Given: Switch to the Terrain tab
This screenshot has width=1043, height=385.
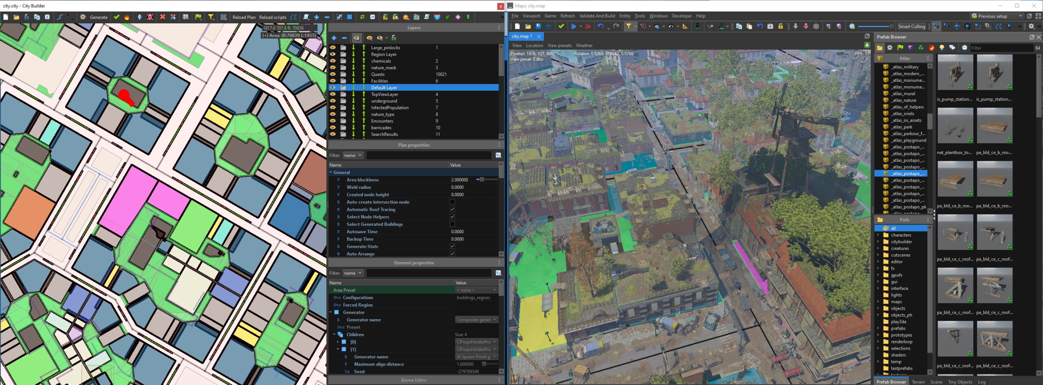Looking at the screenshot, I should [x=918, y=382].
